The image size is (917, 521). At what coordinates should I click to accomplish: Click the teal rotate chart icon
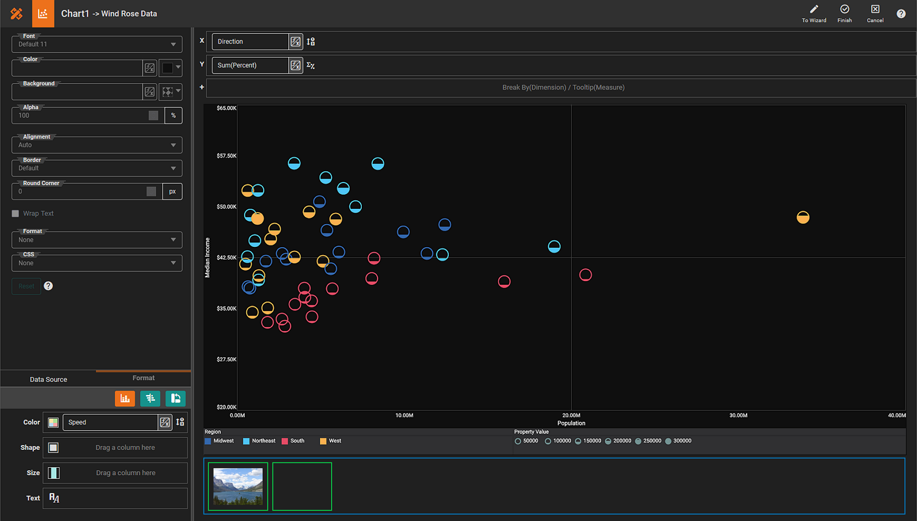click(x=176, y=399)
